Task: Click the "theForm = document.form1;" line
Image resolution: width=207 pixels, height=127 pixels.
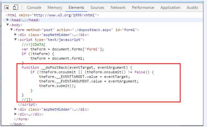Action: pos(57,58)
